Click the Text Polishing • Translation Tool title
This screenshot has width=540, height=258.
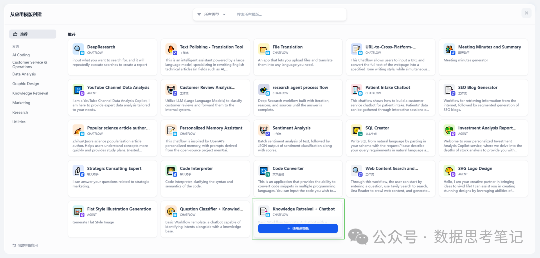point(212,47)
